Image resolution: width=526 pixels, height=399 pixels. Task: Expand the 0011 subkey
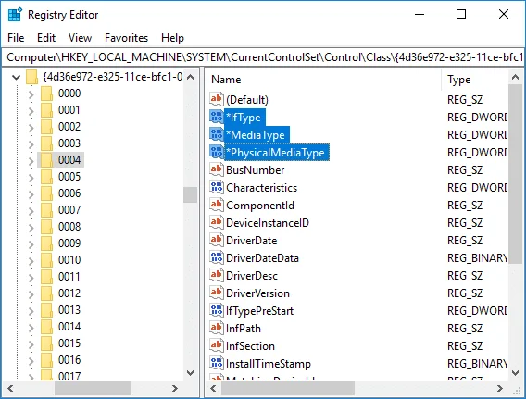click(31, 278)
